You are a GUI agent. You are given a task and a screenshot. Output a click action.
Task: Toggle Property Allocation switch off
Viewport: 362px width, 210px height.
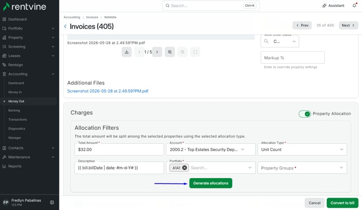pos(305,114)
